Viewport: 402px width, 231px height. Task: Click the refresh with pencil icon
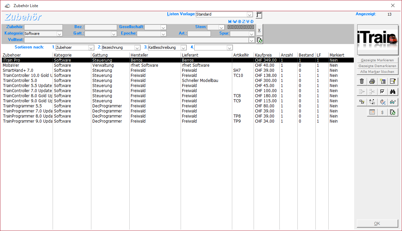pos(383,102)
